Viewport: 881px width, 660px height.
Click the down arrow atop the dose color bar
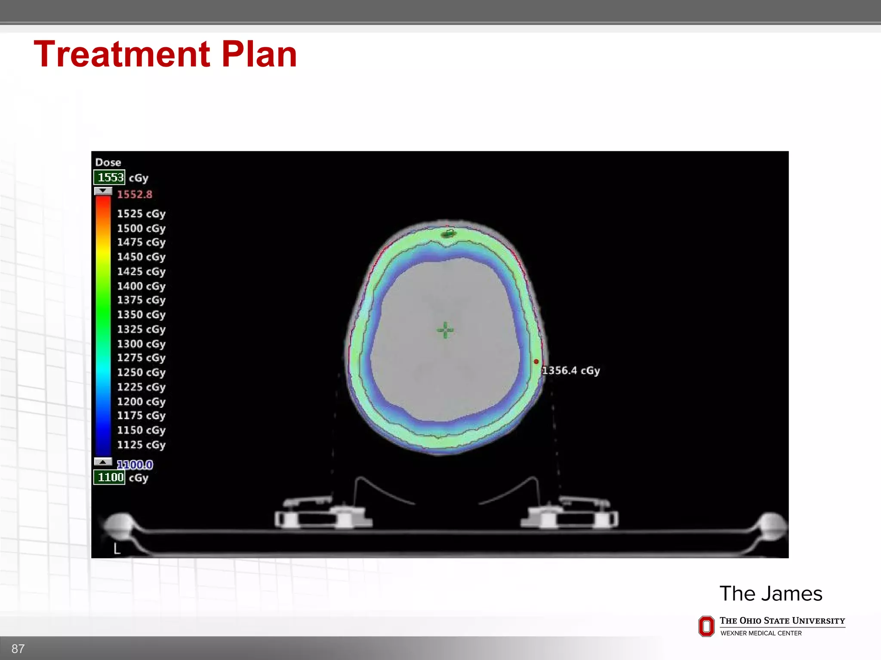click(103, 191)
